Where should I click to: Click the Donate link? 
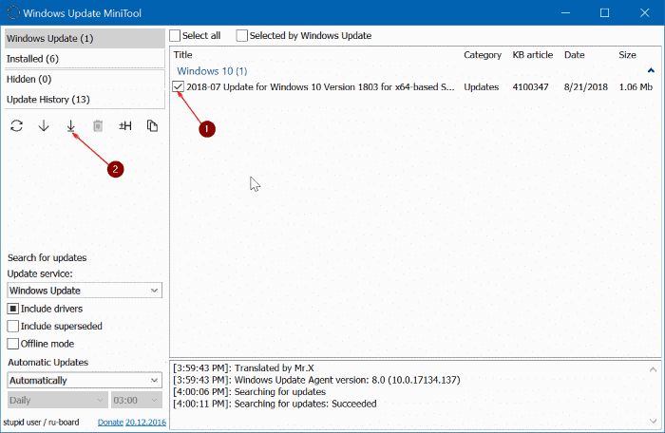[x=110, y=423]
